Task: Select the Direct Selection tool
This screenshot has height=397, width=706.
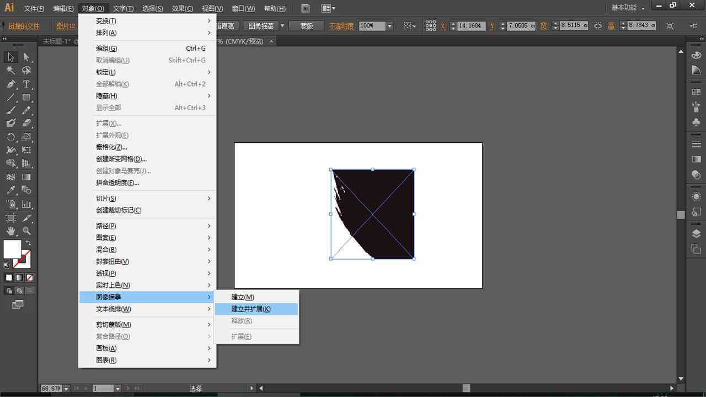Action: [x=26, y=57]
